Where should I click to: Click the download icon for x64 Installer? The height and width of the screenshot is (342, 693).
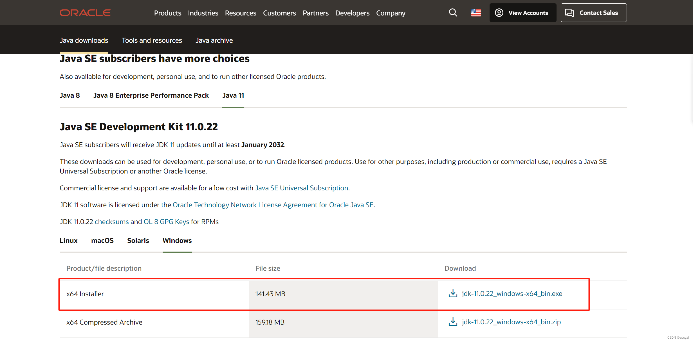coord(453,293)
